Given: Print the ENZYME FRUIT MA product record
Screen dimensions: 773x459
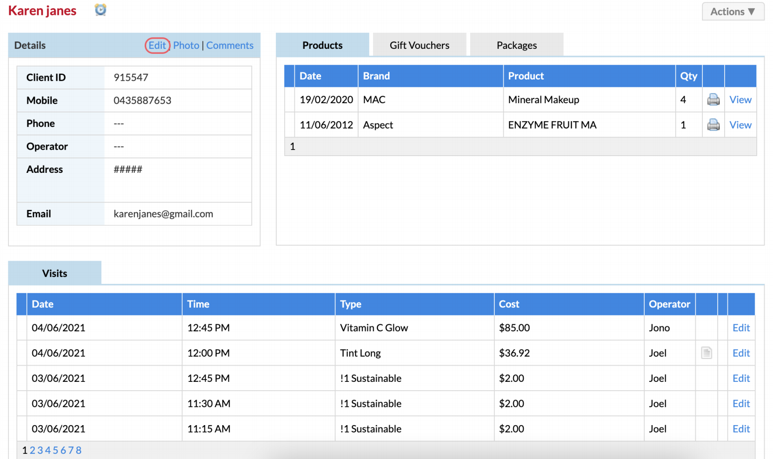Looking at the screenshot, I should (x=713, y=125).
